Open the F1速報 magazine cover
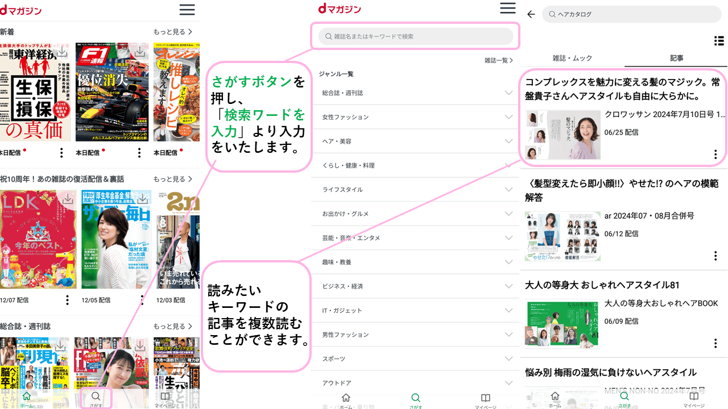Screen dimensions: 728x409 (x=112, y=91)
